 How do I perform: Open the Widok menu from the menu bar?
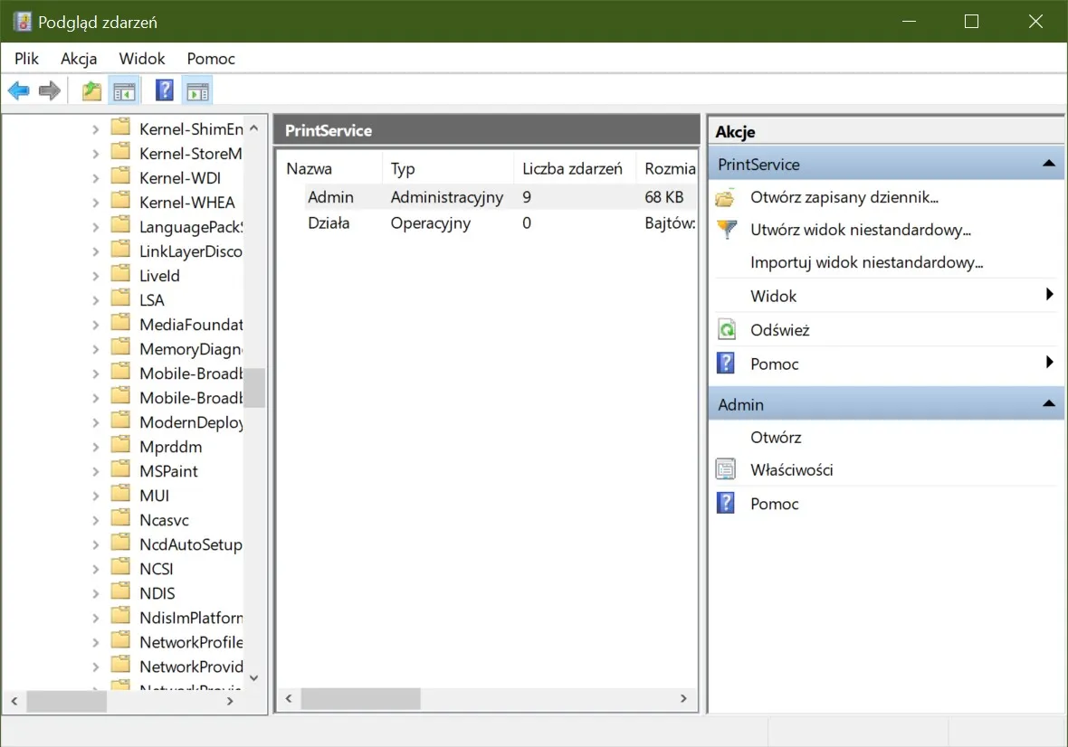click(x=141, y=58)
